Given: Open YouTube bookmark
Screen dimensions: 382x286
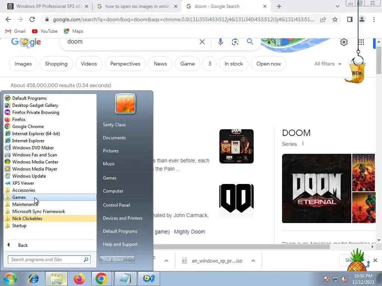Looking at the screenshot, I should pyautogui.click(x=45, y=31).
